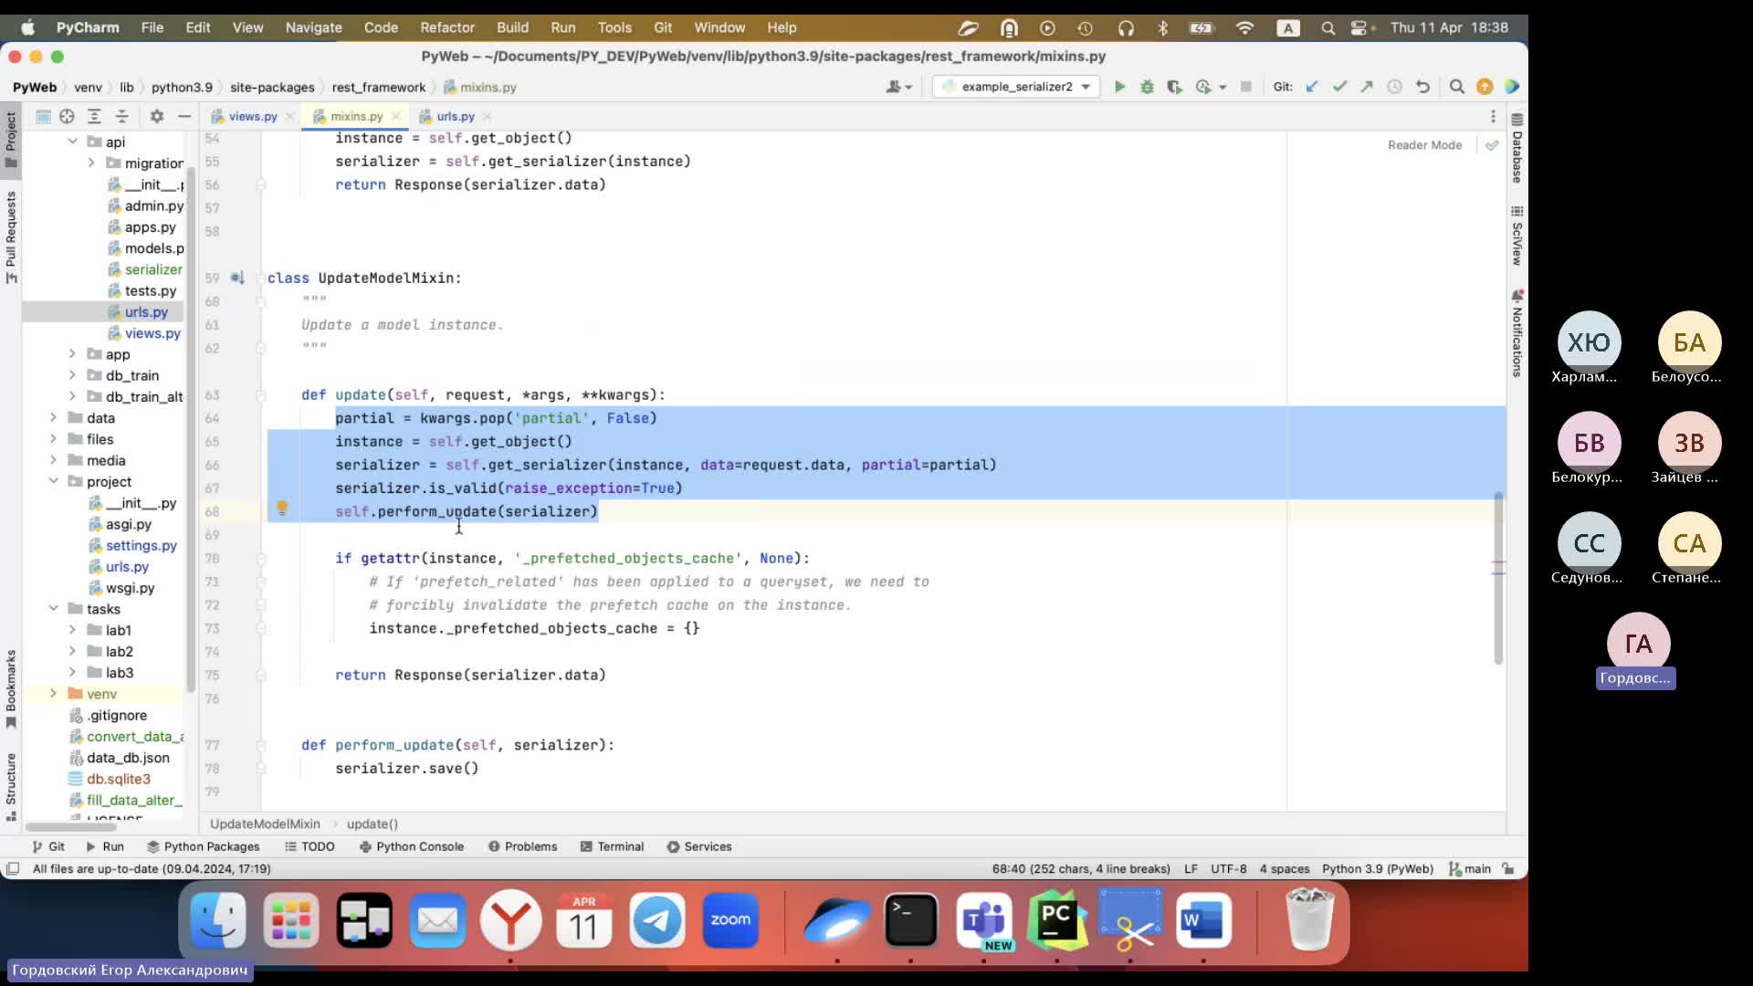Expand the lab1 folder
1753x986 pixels.
coord(72,629)
